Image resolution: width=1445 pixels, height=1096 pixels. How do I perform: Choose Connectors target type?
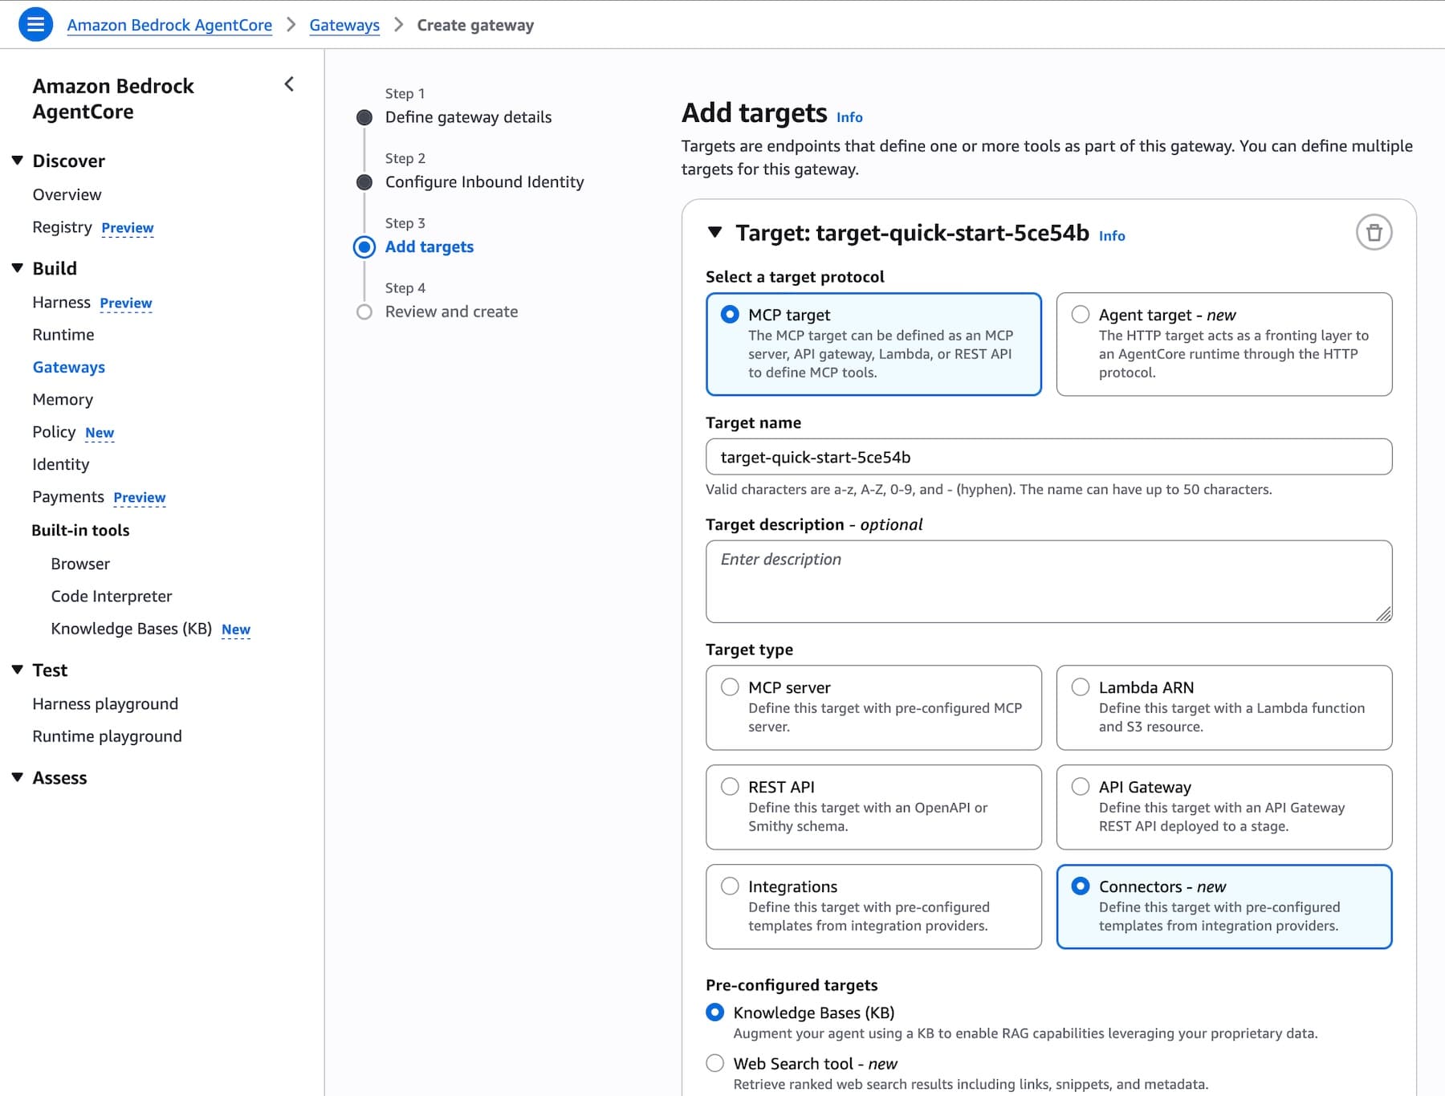(1223, 907)
